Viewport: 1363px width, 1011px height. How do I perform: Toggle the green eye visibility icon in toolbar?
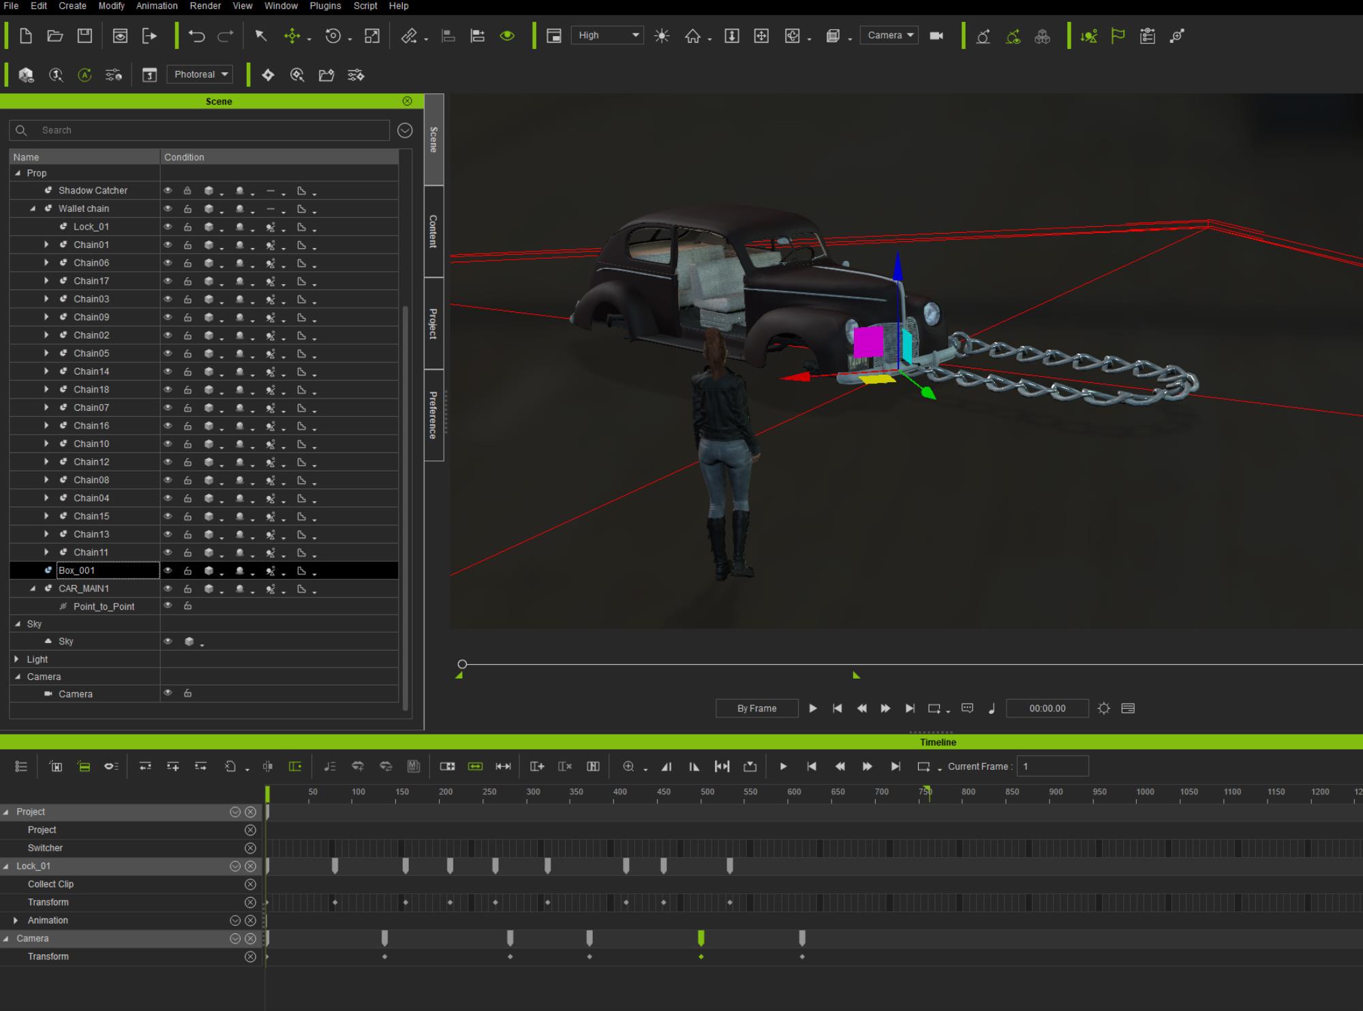click(x=507, y=36)
